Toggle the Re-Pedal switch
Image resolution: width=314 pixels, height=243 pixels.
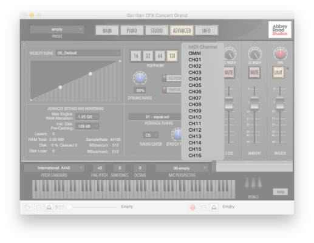(172, 78)
